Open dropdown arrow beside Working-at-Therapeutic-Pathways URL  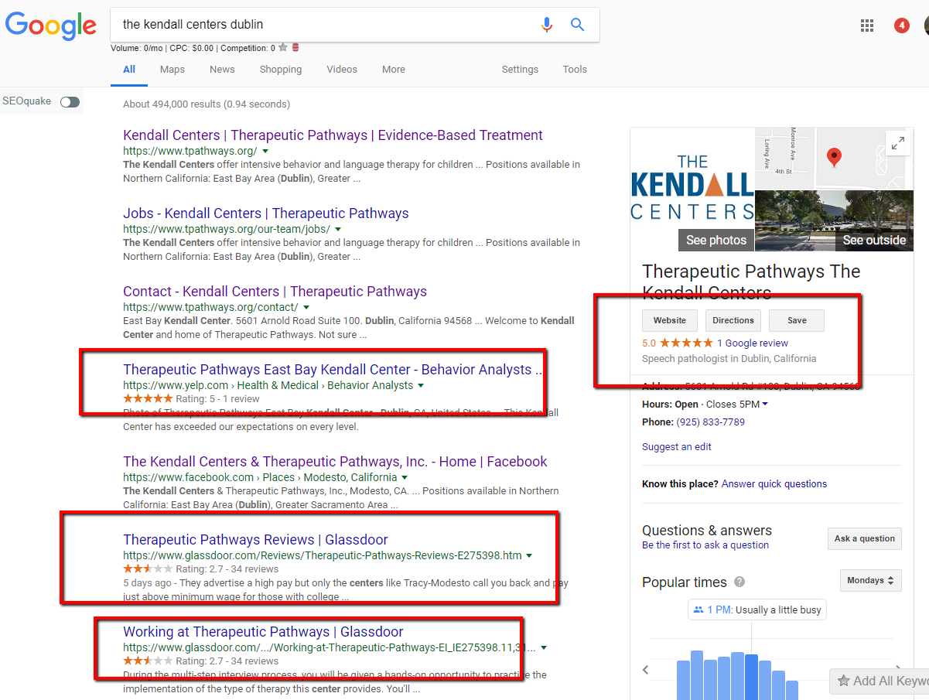[x=544, y=647]
